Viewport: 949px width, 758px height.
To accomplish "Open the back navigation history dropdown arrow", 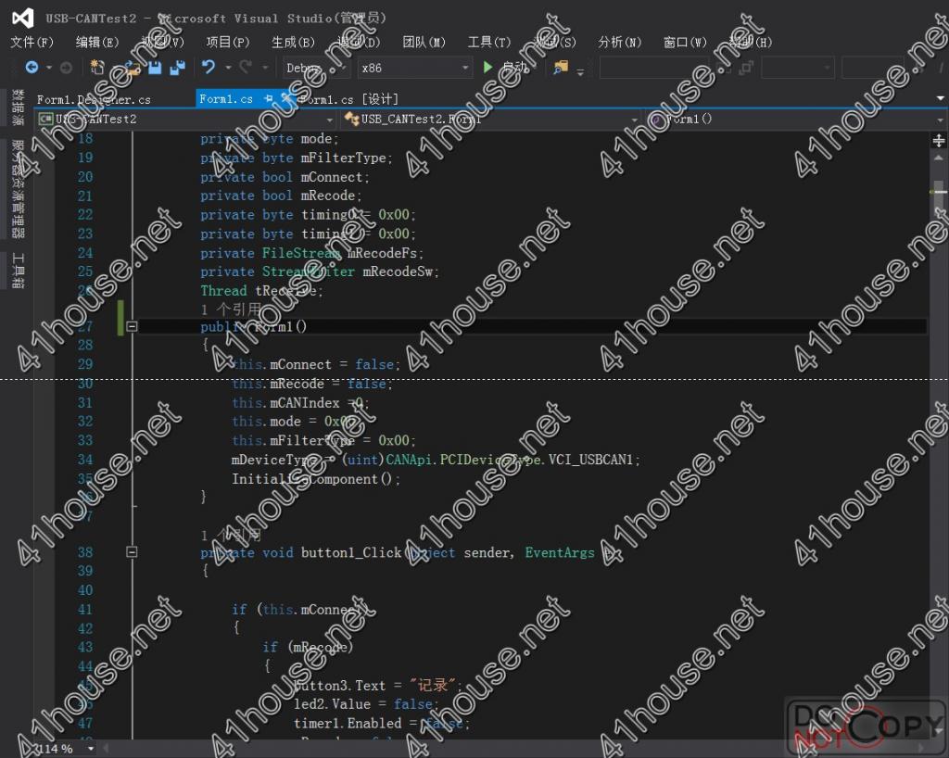I will click(x=49, y=67).
